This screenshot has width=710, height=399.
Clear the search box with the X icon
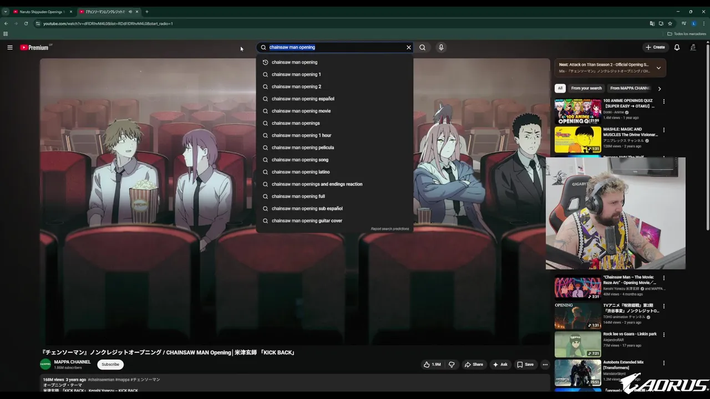click(x=409, y=48)
